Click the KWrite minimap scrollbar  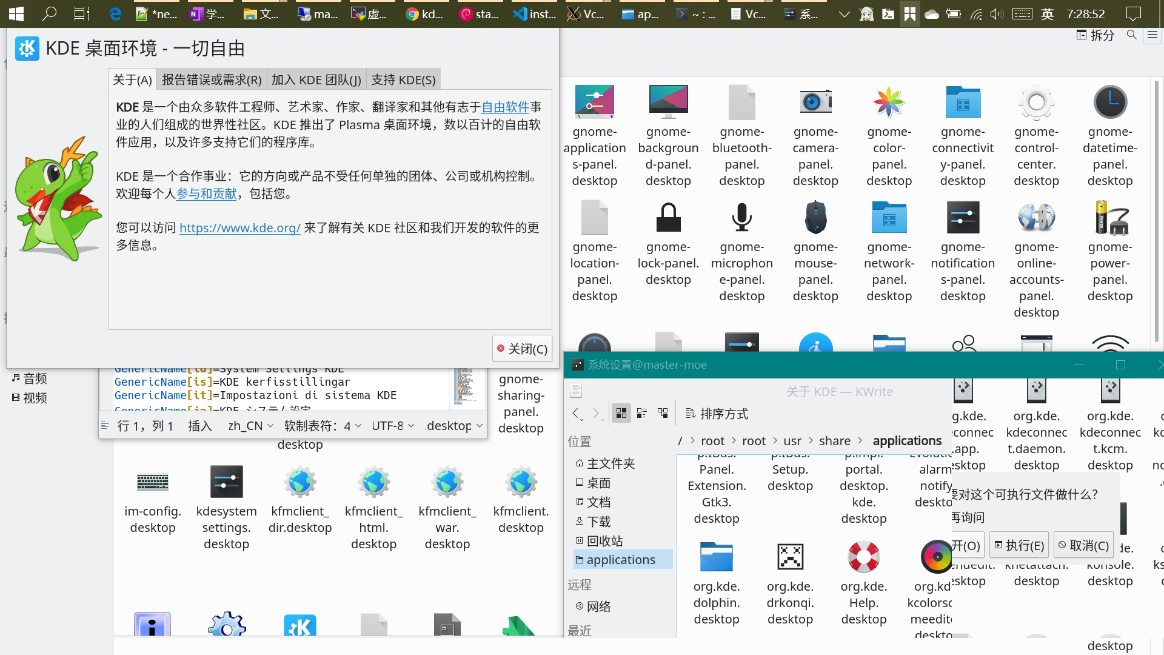465,385
